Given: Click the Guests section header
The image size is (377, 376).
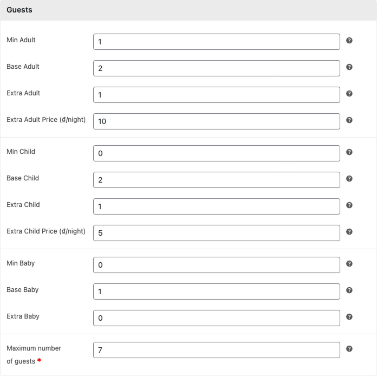Looking at the screenshot, I should click(19, 10).
